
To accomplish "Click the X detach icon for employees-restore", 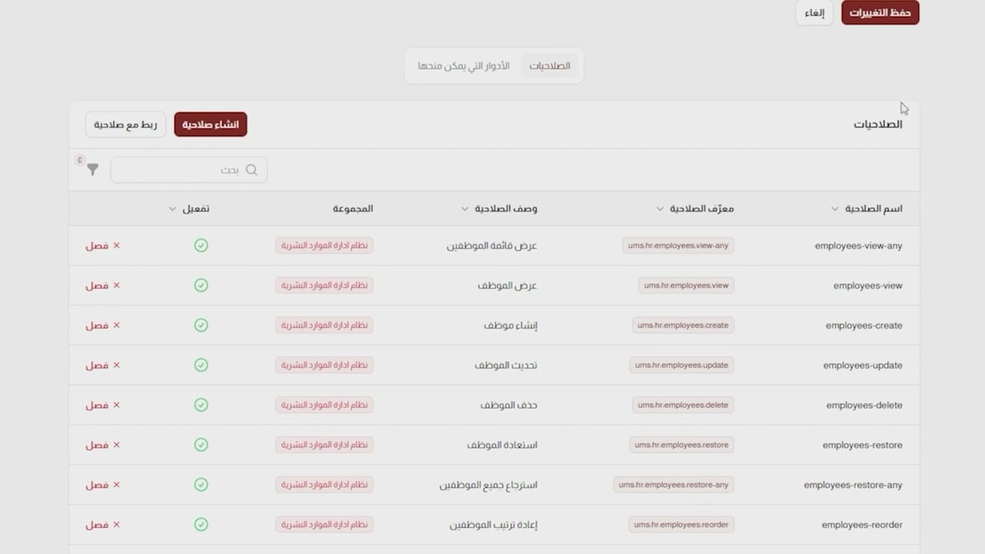I will coord(117,445).
